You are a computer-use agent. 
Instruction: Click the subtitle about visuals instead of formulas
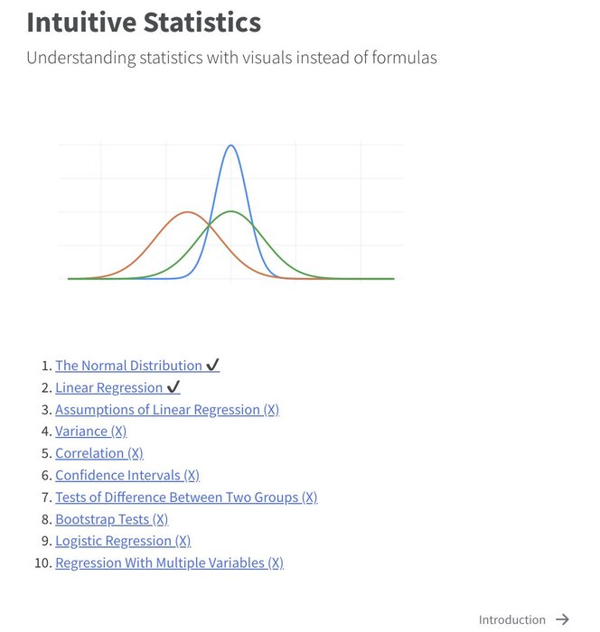point(231,58)
